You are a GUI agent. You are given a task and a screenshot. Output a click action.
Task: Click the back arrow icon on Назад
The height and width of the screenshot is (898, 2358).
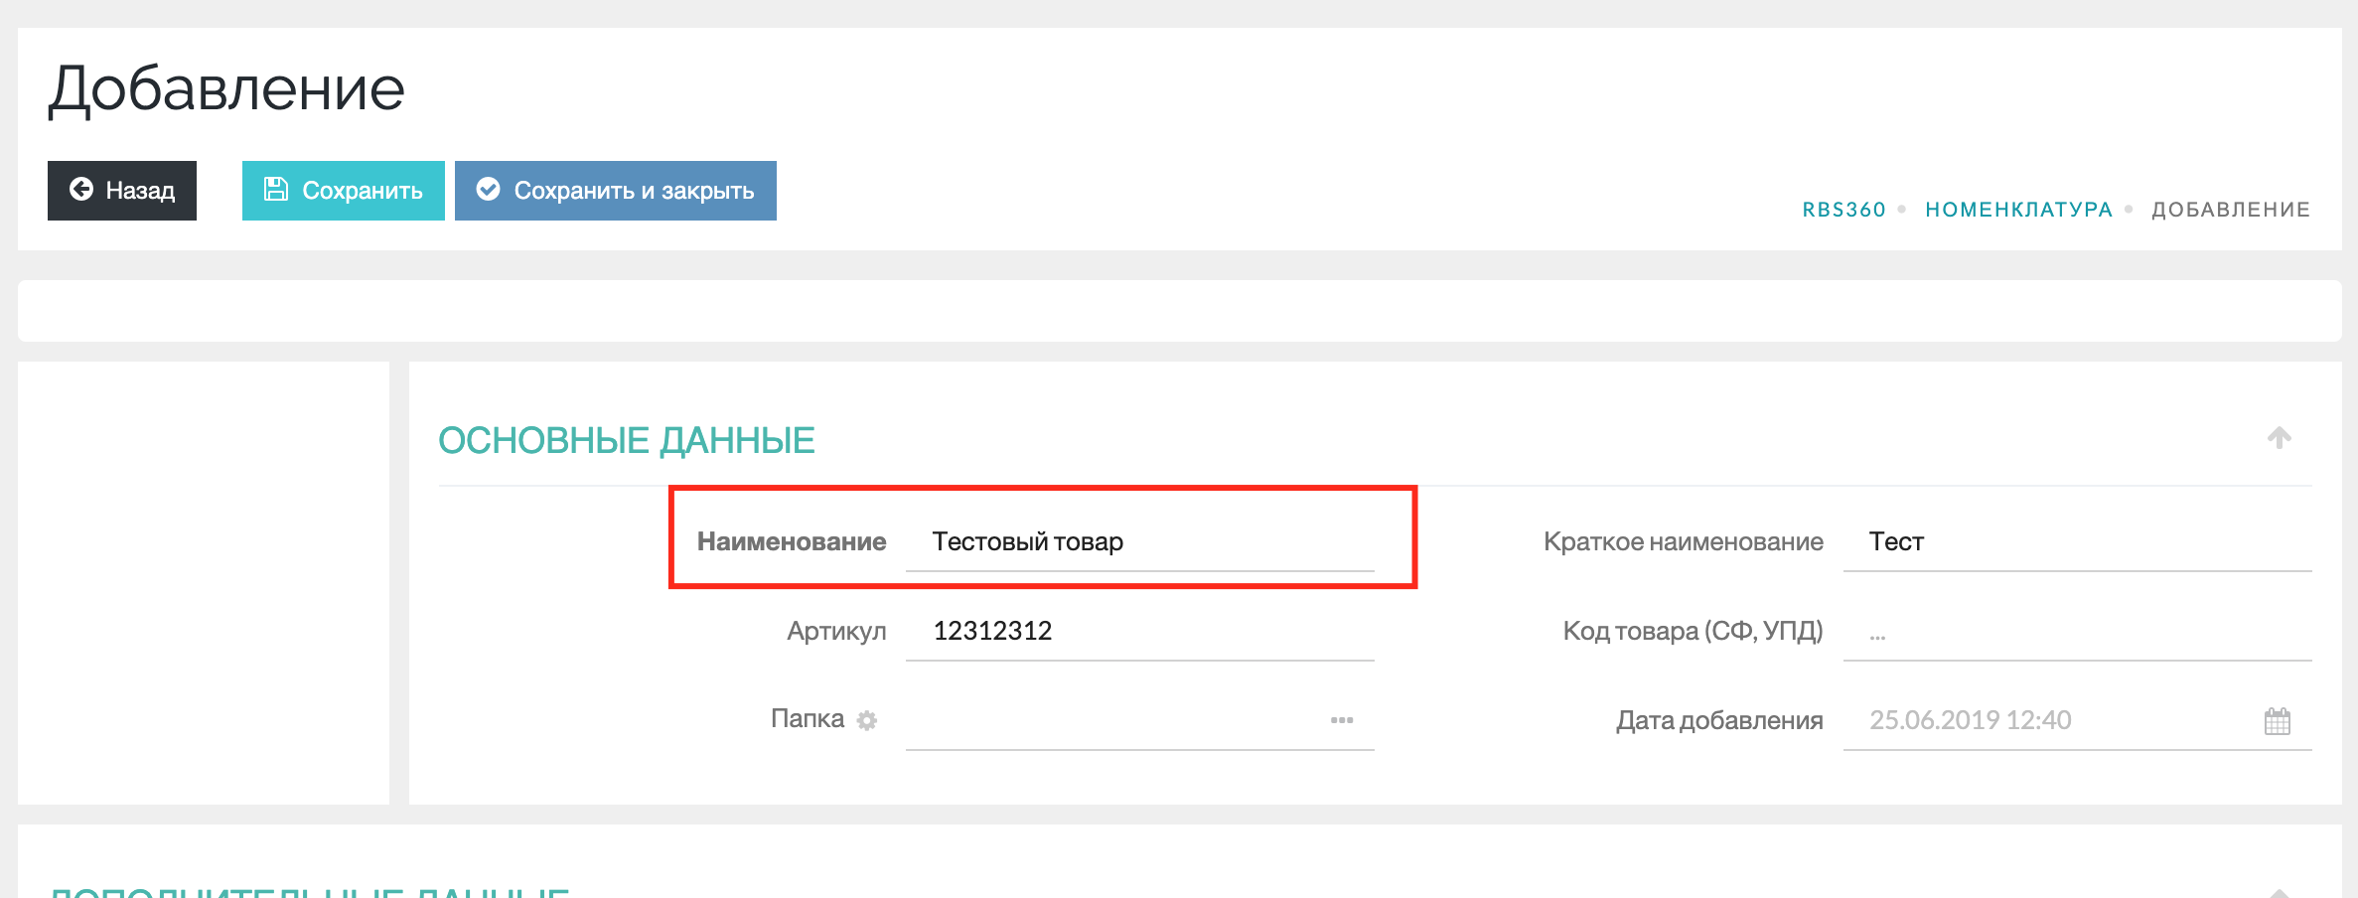tap(81, 190)
